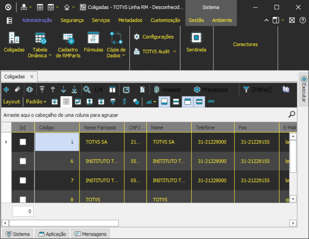This screenshot has height=239, width=309.
Task: Open the Processos menu
Action: click(211, 90)
